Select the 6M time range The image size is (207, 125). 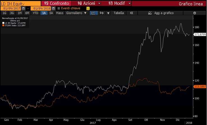(x=27, y=13)
